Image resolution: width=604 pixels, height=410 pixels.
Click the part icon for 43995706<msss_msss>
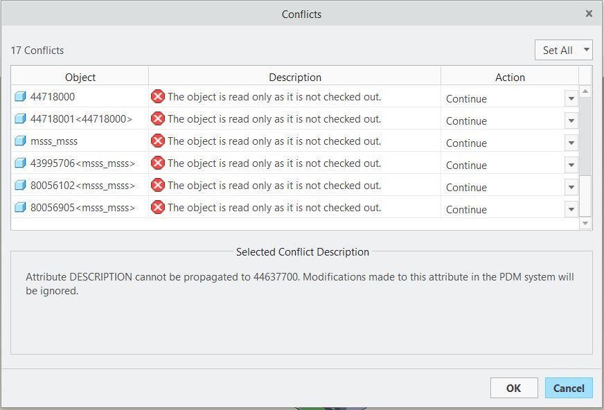click(20, 163)
